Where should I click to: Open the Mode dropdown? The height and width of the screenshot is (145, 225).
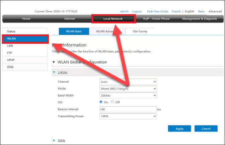(x=128, y=89)
